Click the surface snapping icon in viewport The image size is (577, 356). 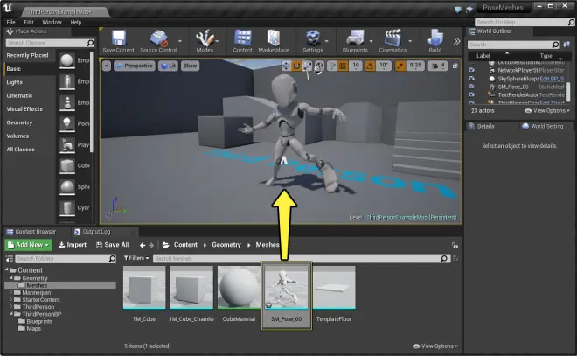click(332, 66)
